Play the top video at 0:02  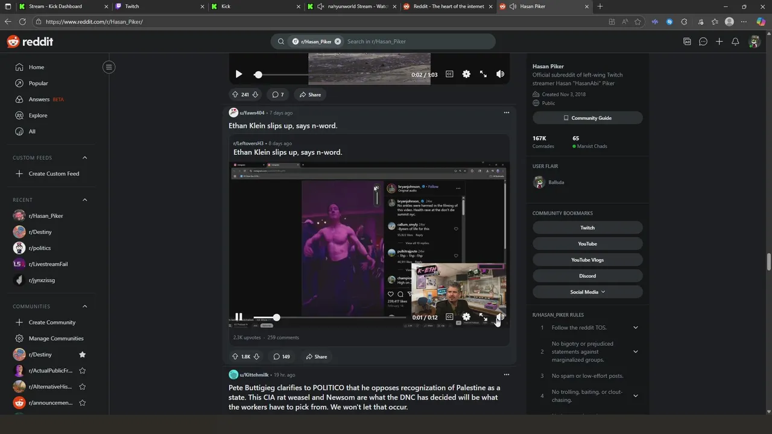click(x=239, y=74)
